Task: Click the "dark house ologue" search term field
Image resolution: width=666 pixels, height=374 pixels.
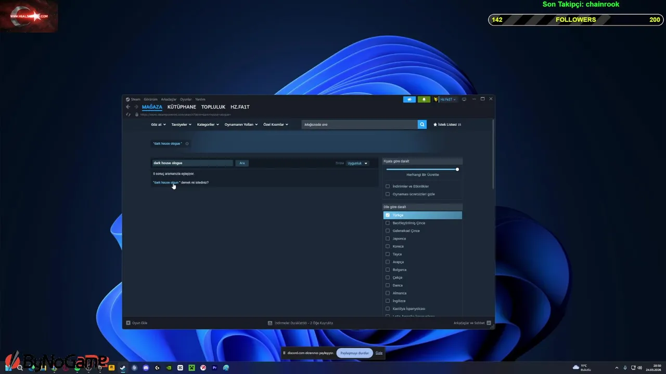Action: pyautogui.click(x=193, y=163)
